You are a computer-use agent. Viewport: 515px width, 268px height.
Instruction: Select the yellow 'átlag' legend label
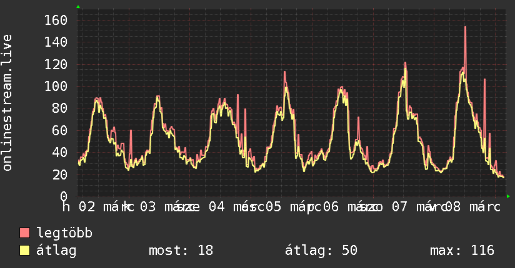click(x=56, y=251)
